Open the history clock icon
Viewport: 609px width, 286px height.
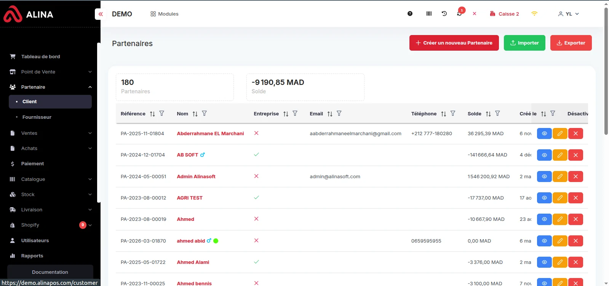pos(444,14)
